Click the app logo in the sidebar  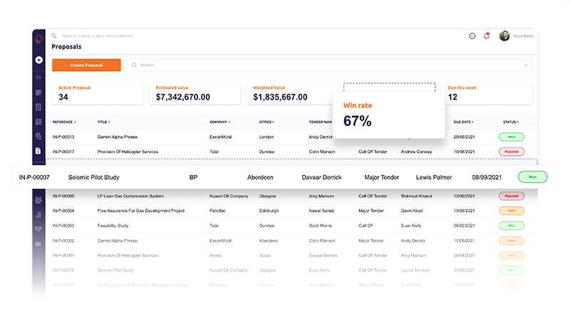pos(38,39)
